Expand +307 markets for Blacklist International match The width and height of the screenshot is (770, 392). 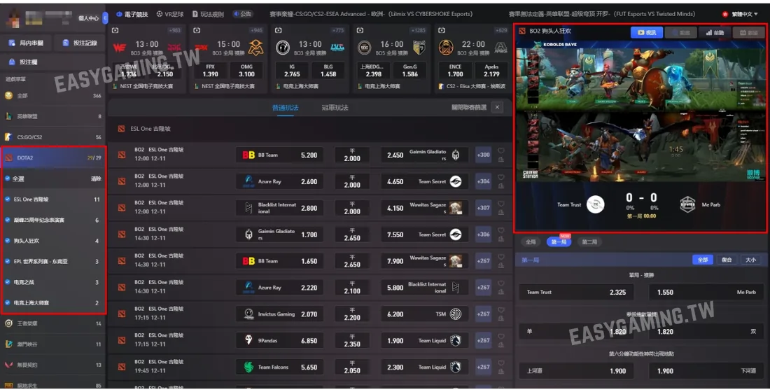(x=483, y=208)
